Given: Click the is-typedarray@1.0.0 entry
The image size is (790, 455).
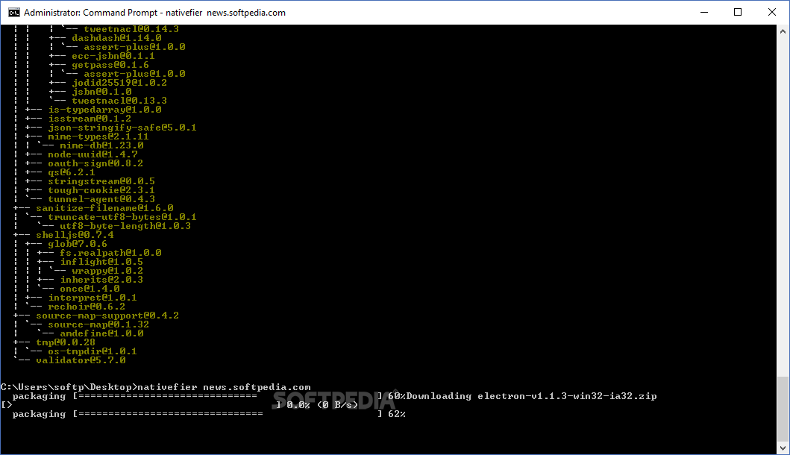Looking at the screenshot, I should pyautogui.click(x=104, y=110).
